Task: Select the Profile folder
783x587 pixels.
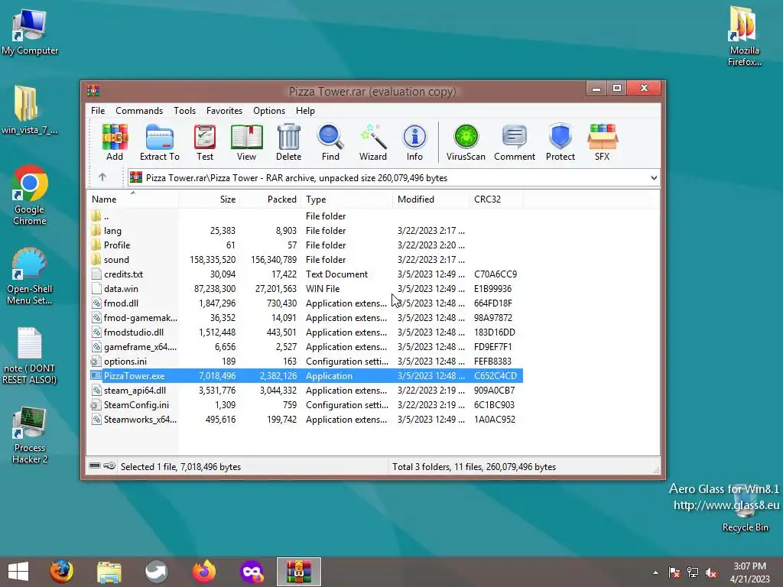Action: [306, 245]
